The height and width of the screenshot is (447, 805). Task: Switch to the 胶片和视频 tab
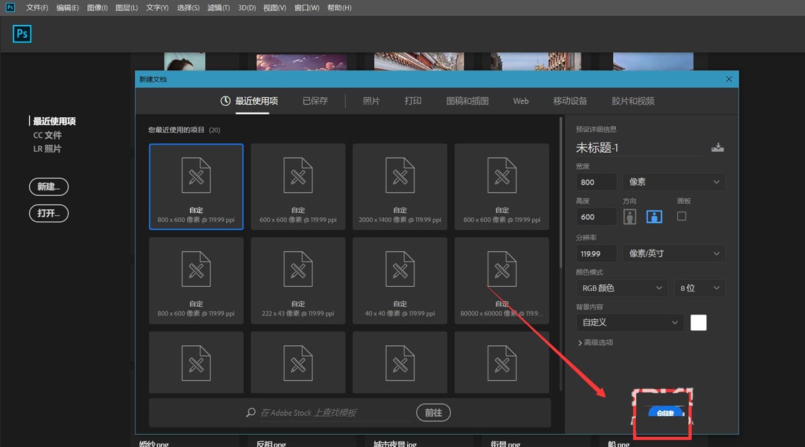click(633, 101)
